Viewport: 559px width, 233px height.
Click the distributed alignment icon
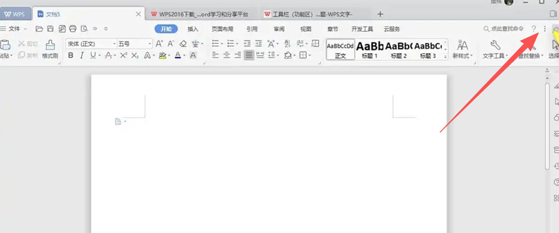coord(260,55)
